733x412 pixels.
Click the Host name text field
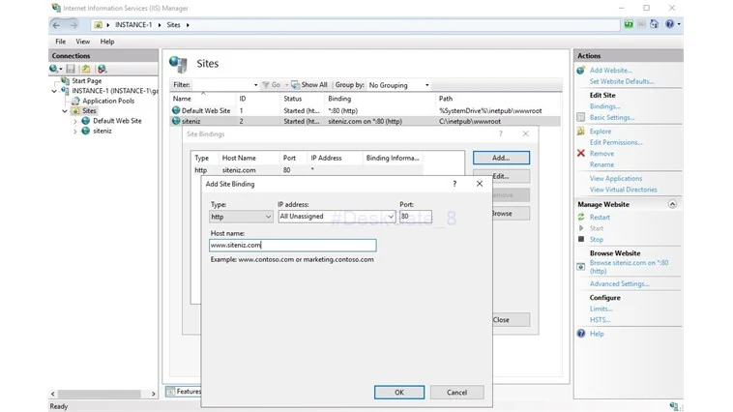coord(293,245)
